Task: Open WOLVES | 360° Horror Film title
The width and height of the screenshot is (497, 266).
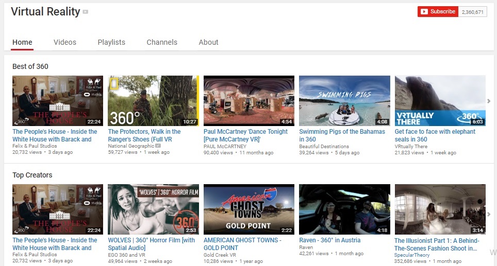Action: point(152,244)
